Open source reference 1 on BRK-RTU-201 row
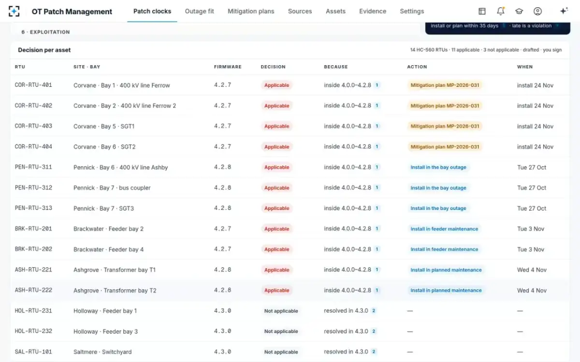The image size is (580, 362). 377,229
